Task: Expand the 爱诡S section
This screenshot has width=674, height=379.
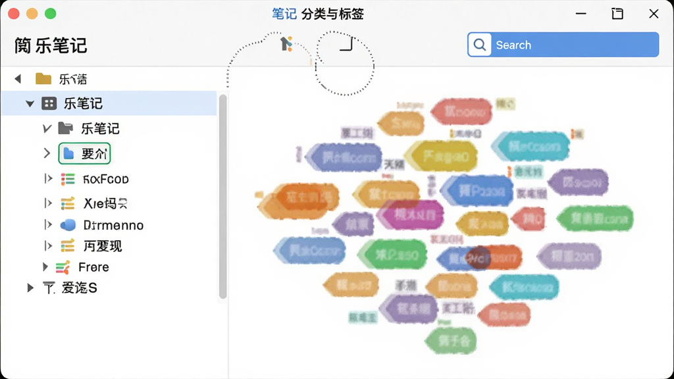Action: coord(30,288)
